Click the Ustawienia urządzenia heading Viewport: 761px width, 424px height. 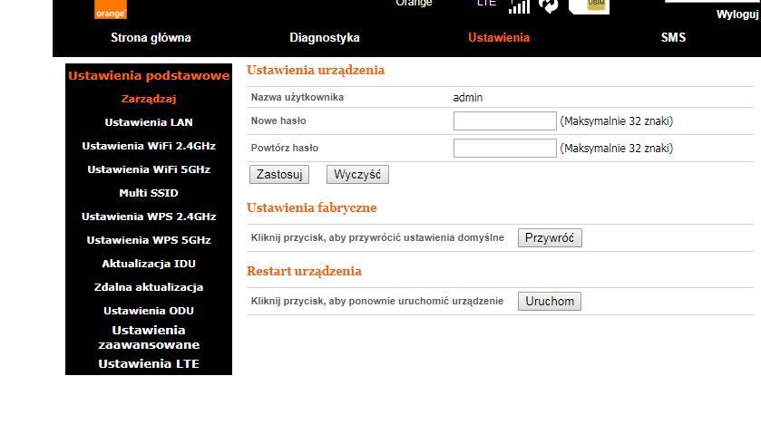click(316, 71)
